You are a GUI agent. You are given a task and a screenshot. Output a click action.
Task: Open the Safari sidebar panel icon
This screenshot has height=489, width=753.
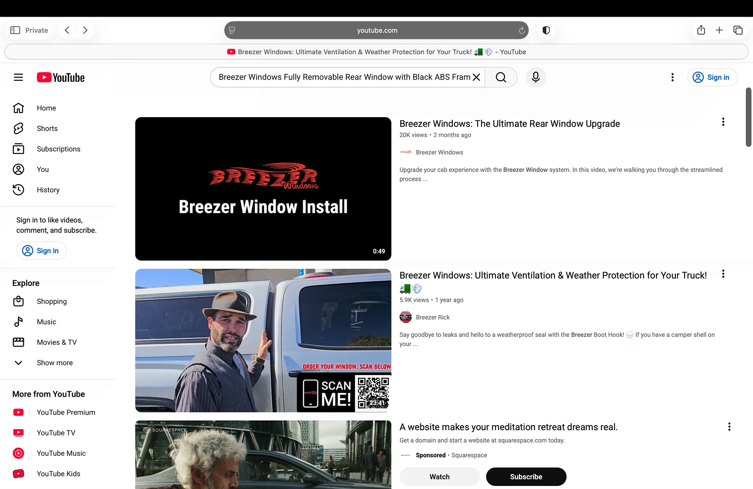[15, 30]
